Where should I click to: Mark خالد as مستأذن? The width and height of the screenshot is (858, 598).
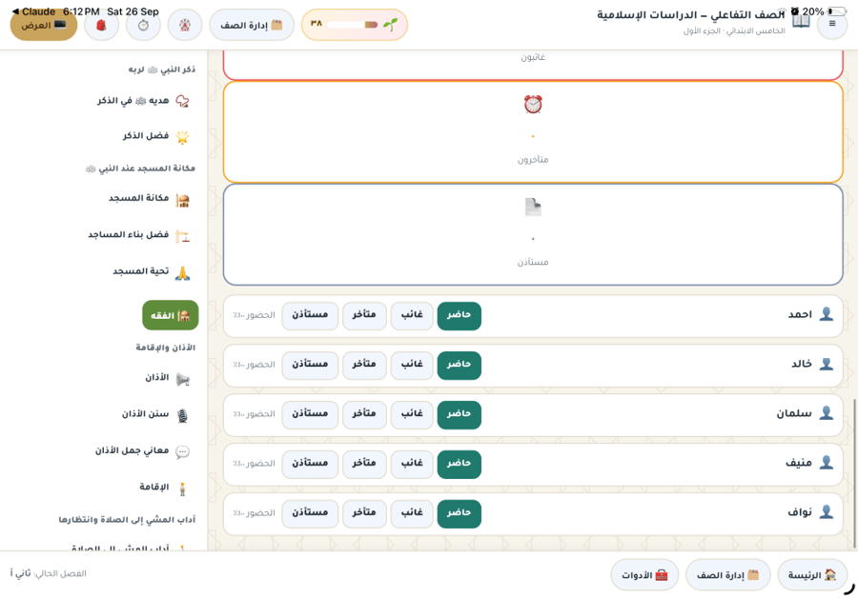tap(310, 365)
